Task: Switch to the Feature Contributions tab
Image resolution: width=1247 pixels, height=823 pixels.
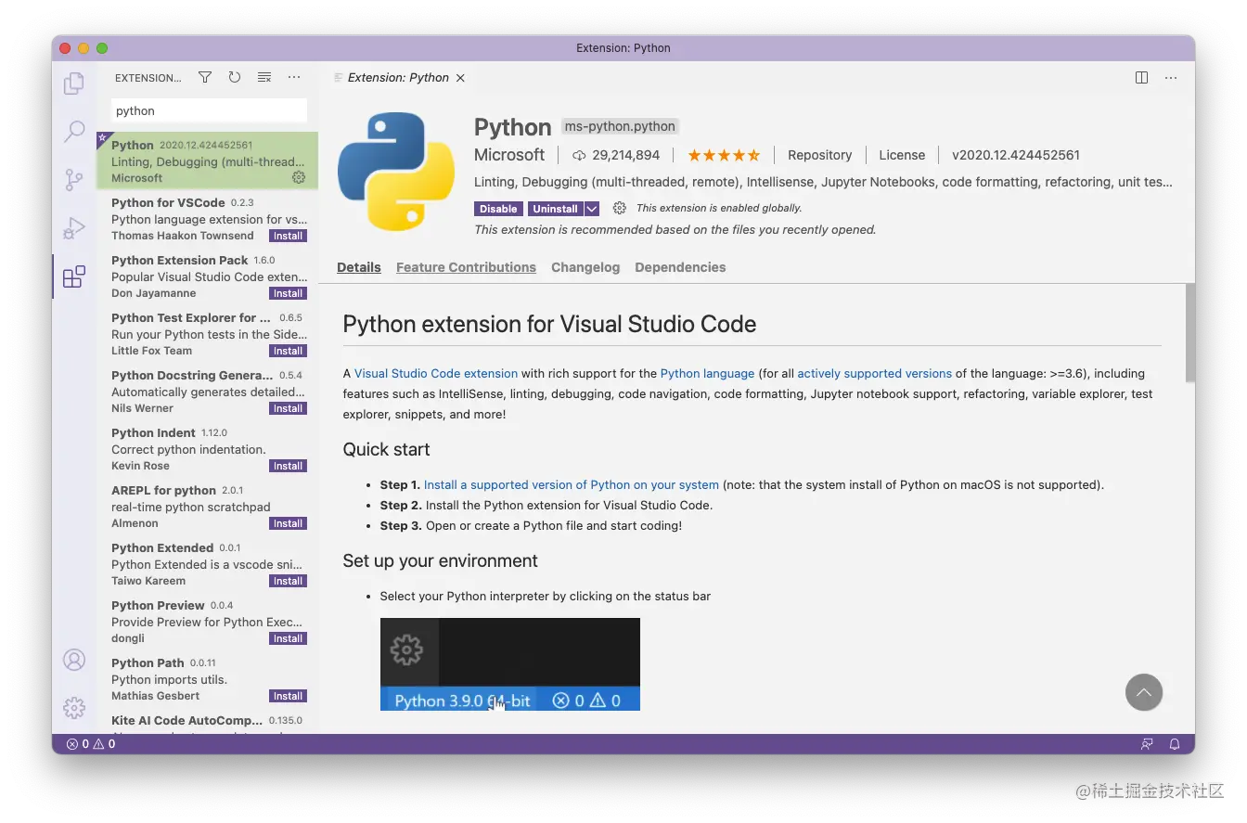Action: [466, 267]
